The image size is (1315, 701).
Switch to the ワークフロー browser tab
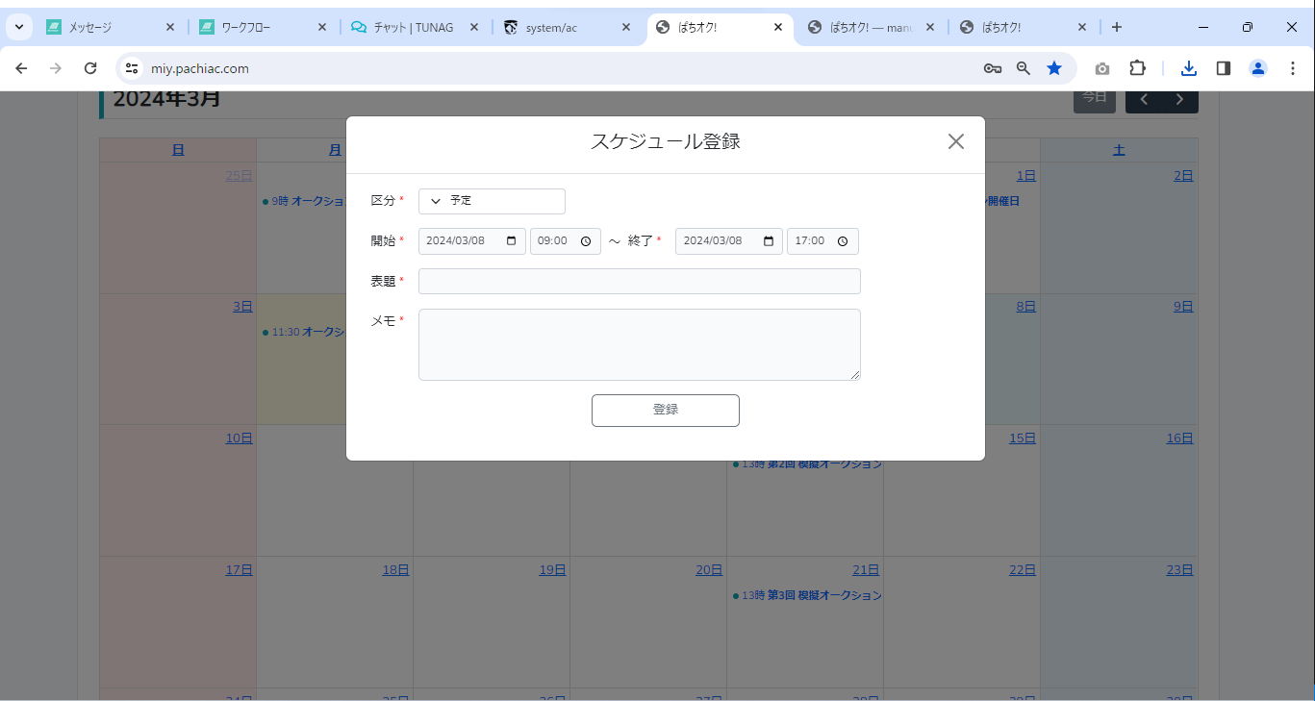coord(262,28)
